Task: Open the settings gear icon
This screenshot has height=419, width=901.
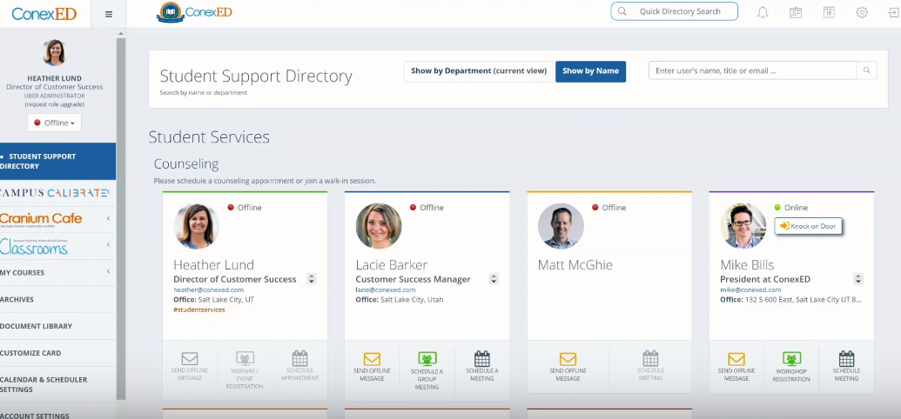Action: pos(862,12)
